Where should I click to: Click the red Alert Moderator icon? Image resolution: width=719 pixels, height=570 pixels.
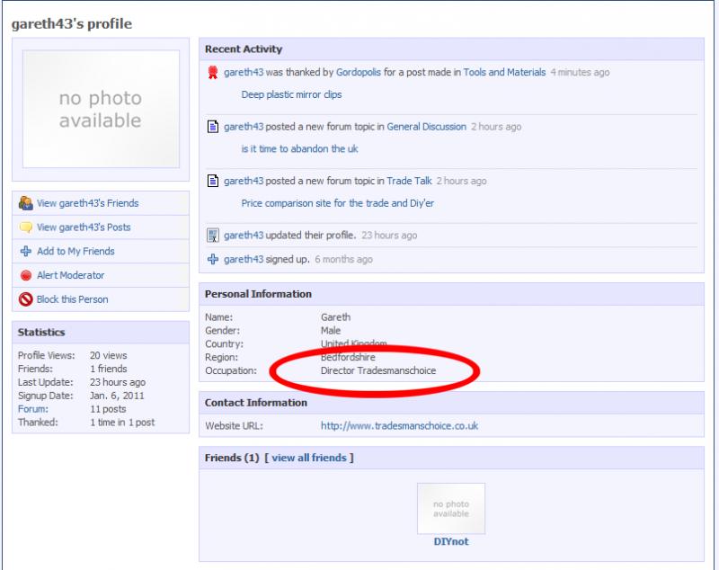[x=26, y=276]
